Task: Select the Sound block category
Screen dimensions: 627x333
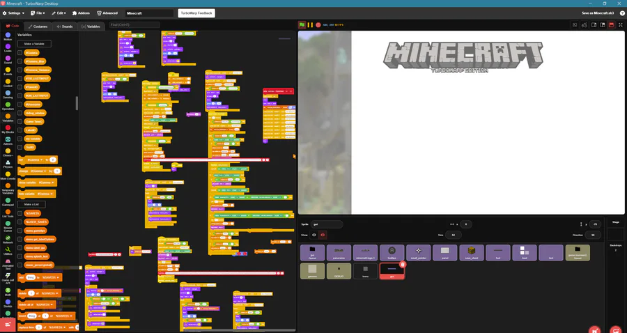Action: pos(8,60)
